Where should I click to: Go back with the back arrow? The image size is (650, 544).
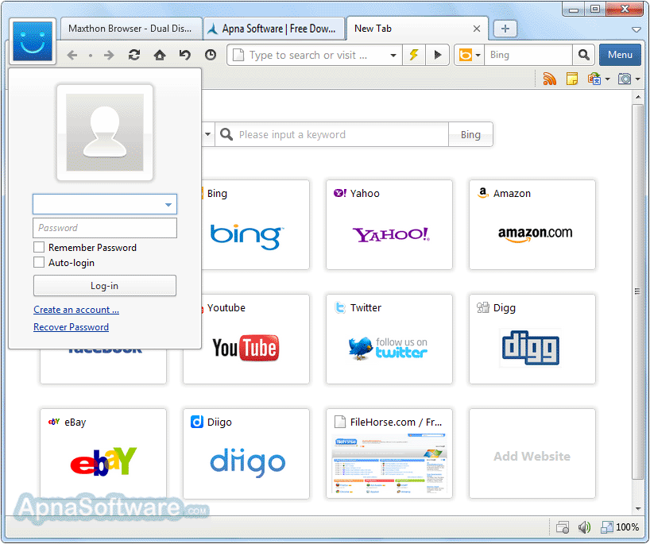pyautogui.click(x=72, y=55)
